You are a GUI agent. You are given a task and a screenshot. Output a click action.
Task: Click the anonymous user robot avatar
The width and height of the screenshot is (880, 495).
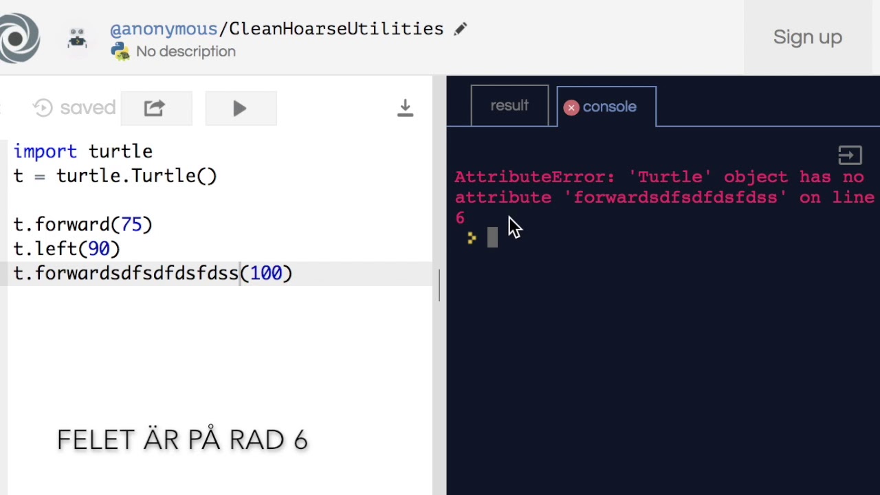coord(77,38)
